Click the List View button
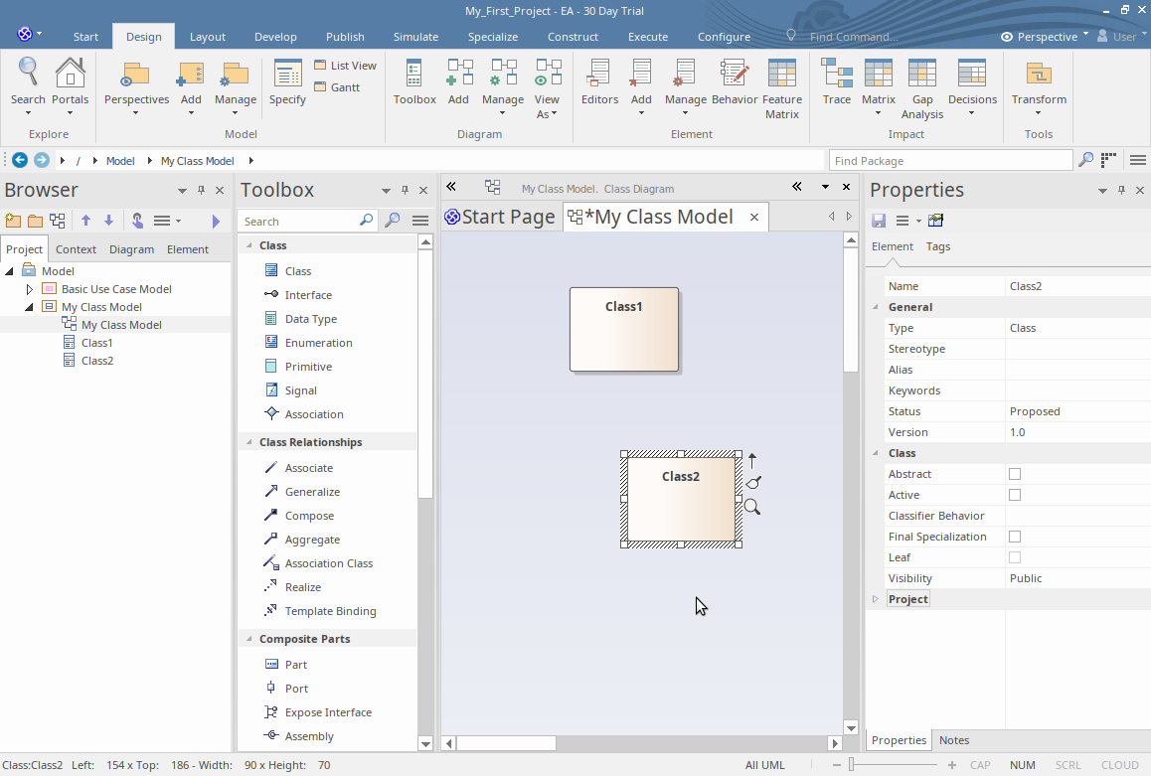 345,66
